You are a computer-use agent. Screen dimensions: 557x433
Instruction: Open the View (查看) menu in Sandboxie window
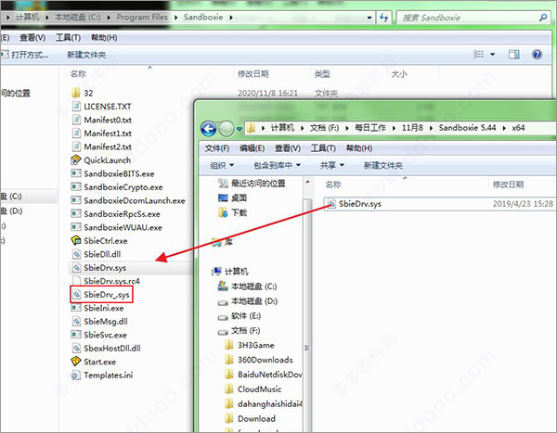coord(32,38)
